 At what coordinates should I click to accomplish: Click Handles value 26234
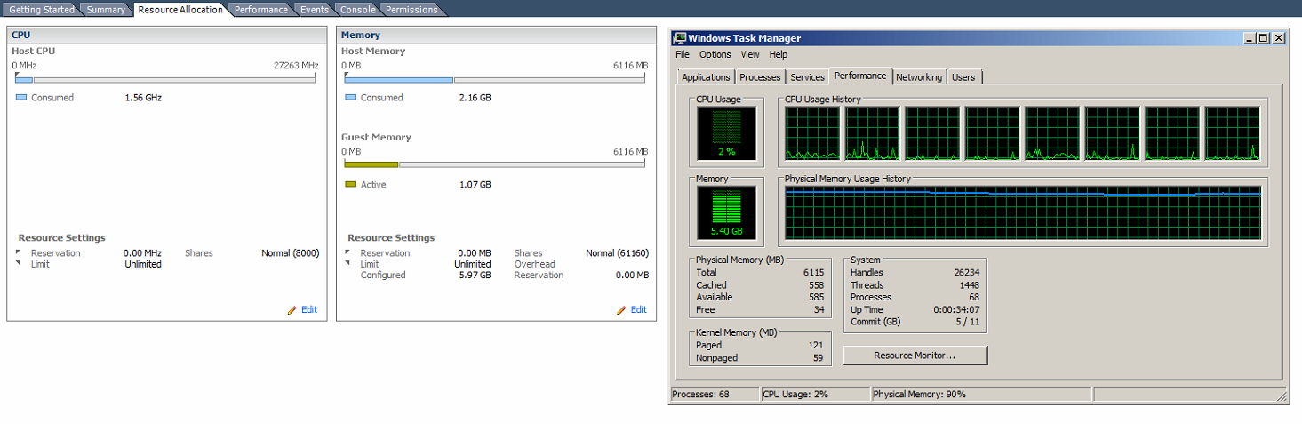pos(966,273)
